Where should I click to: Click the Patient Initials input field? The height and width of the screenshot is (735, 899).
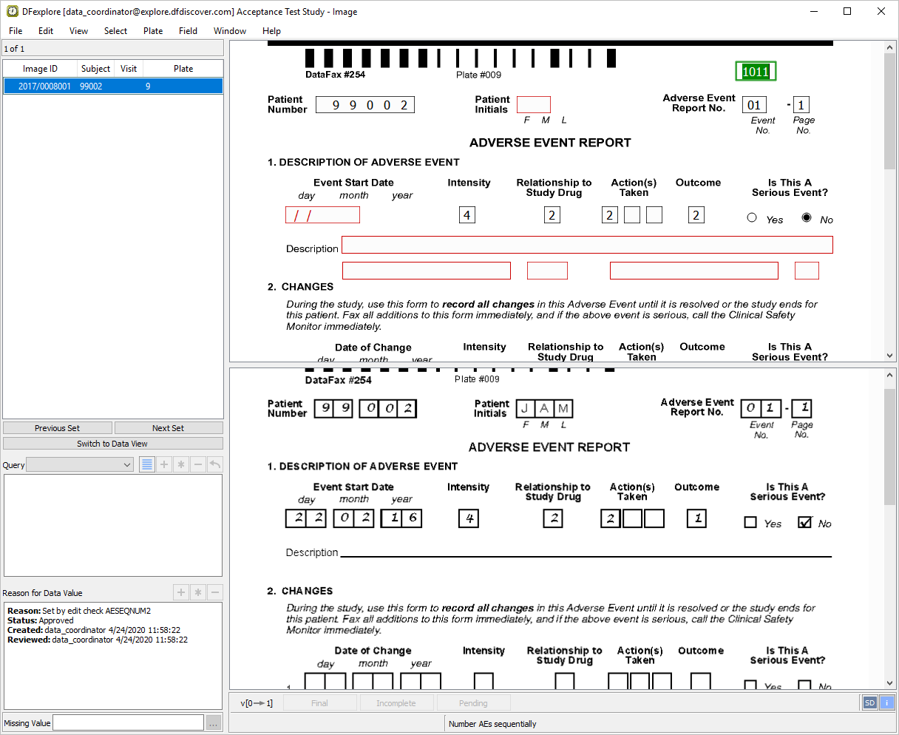coord(533,104)
